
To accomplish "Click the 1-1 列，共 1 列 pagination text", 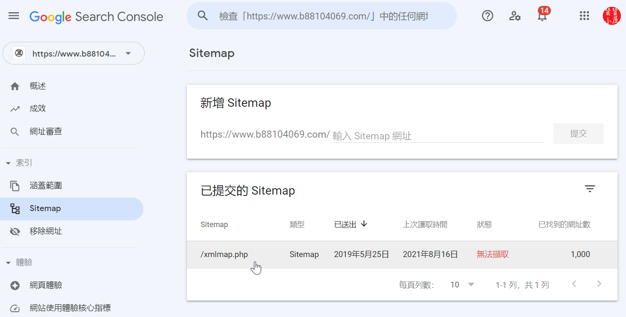I will click(522, 285).
